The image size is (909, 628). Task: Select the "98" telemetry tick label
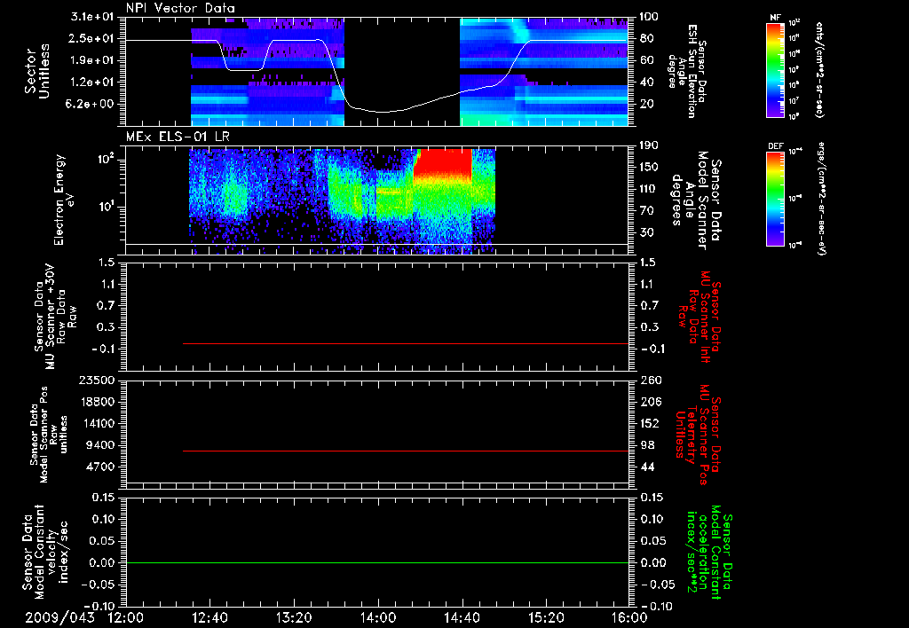pyautogui.click(x=647, y=445)
